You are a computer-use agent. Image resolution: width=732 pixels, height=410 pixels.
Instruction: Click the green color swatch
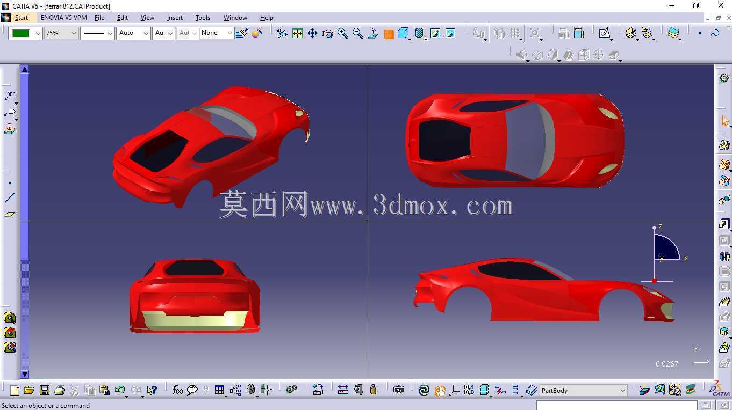[21, 33]
